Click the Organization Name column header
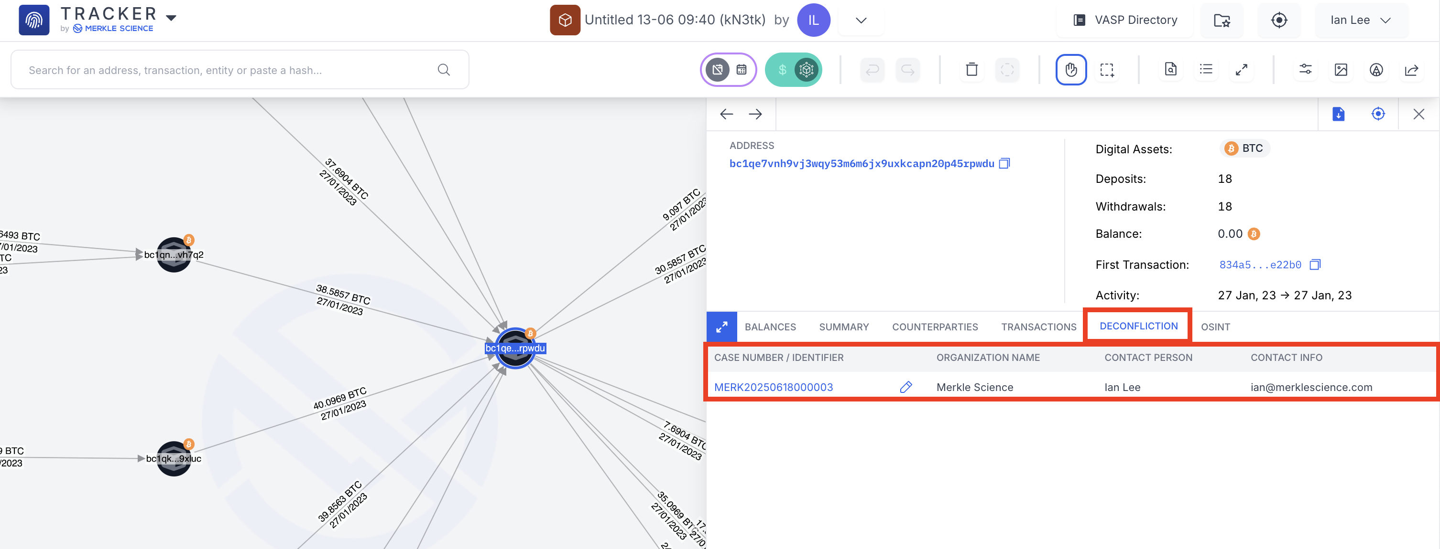 [988, 358]
